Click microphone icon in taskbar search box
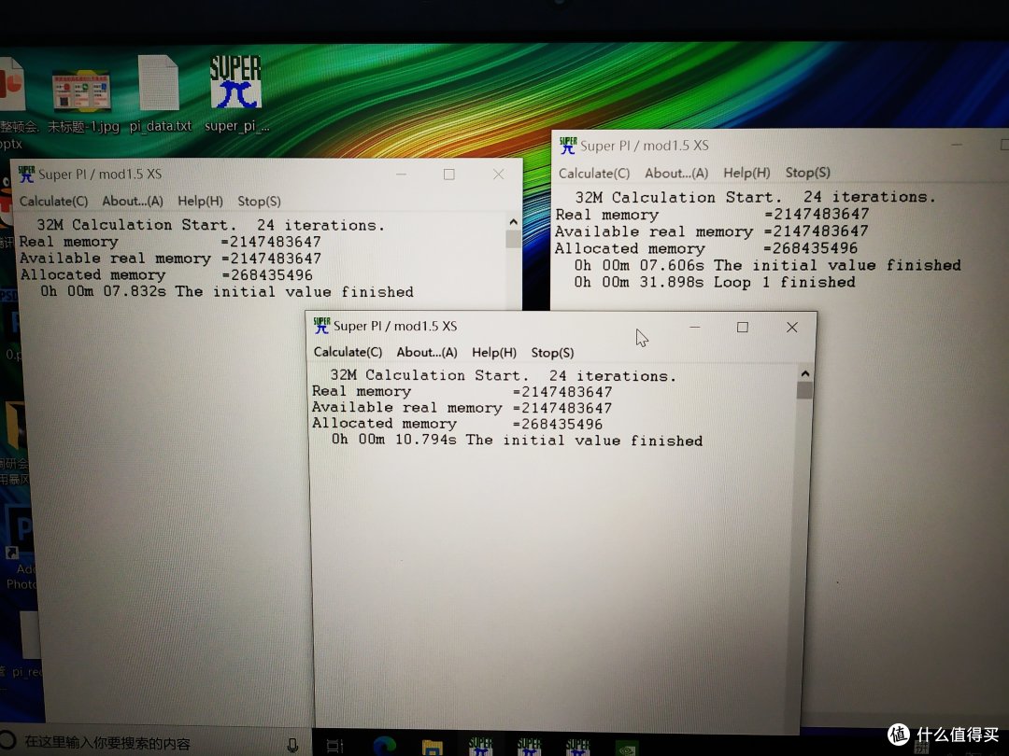Viewport: 1009px width, 756px height. coord(292,745)
